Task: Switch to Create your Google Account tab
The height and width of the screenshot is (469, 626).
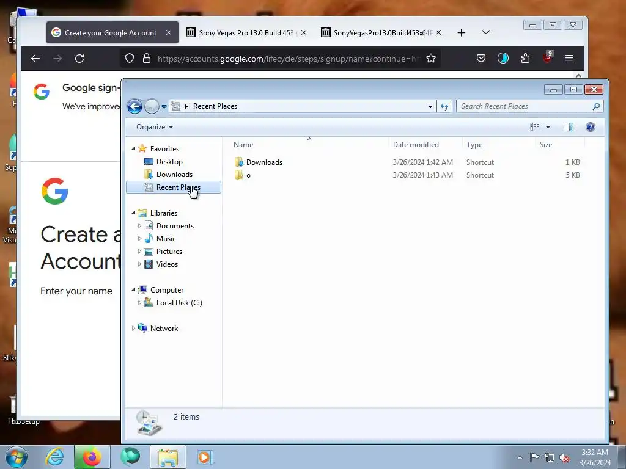Action: coord(111,33)
